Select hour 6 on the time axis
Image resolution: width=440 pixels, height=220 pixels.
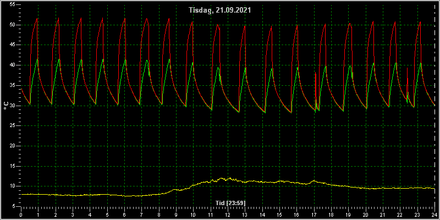(x=124, y=215)
